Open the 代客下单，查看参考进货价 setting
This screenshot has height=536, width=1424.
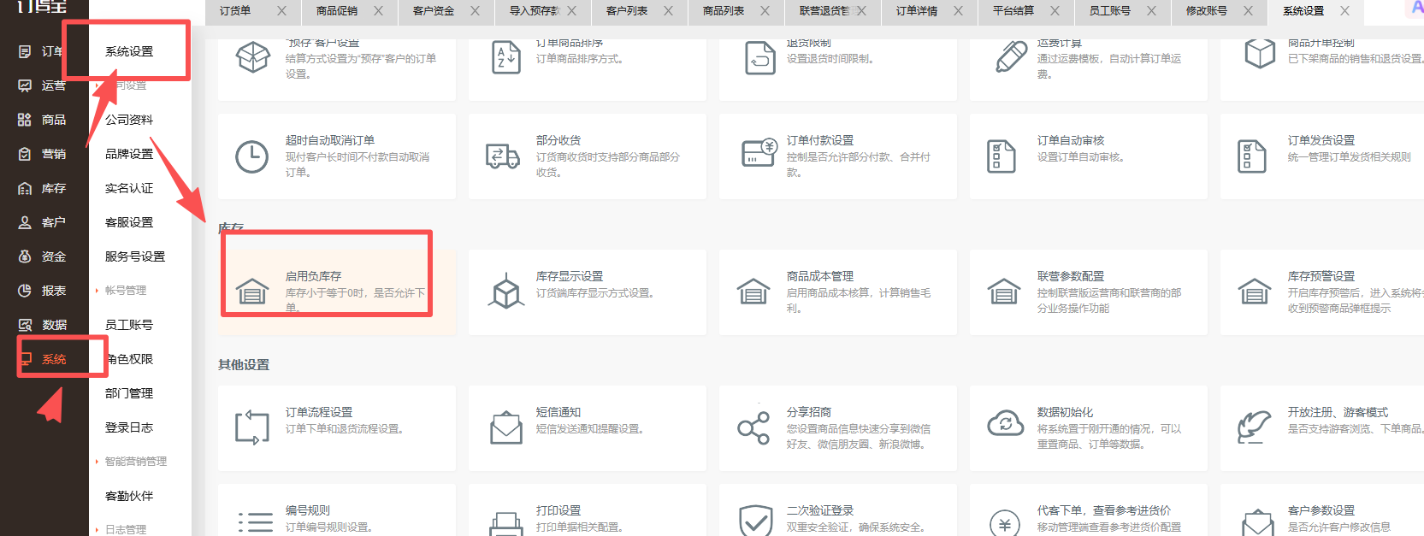point(1088,510)
